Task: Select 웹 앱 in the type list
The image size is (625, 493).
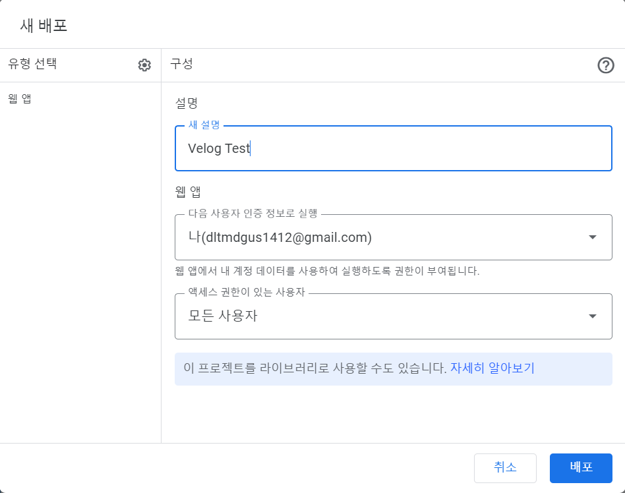Action: (x=20, y=98)
